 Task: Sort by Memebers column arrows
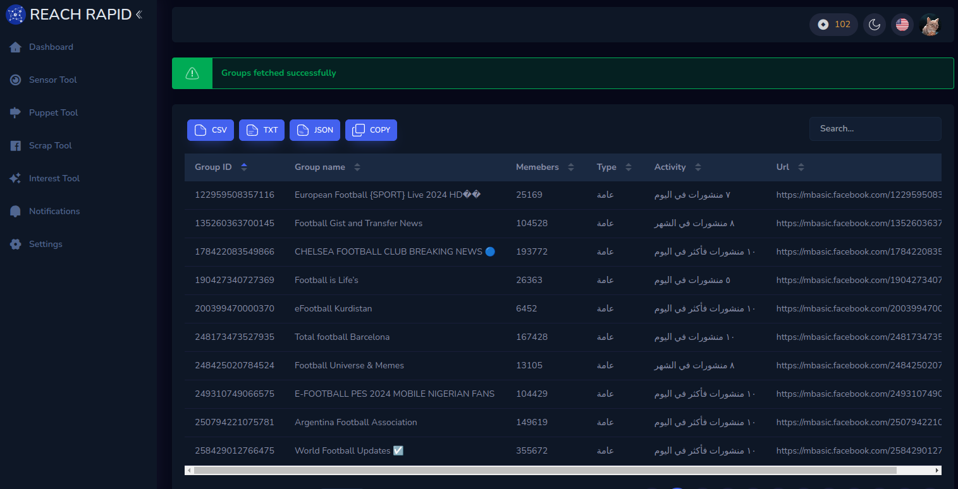click(571, 167)
